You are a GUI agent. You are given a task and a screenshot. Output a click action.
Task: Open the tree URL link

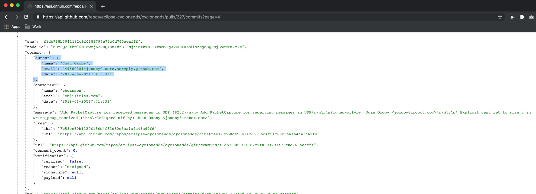[x=188, y=134]
